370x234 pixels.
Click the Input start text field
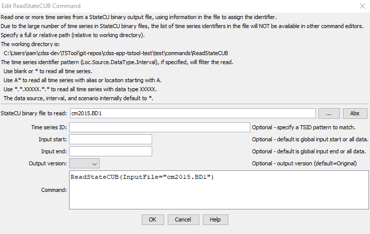pos(111,139)
